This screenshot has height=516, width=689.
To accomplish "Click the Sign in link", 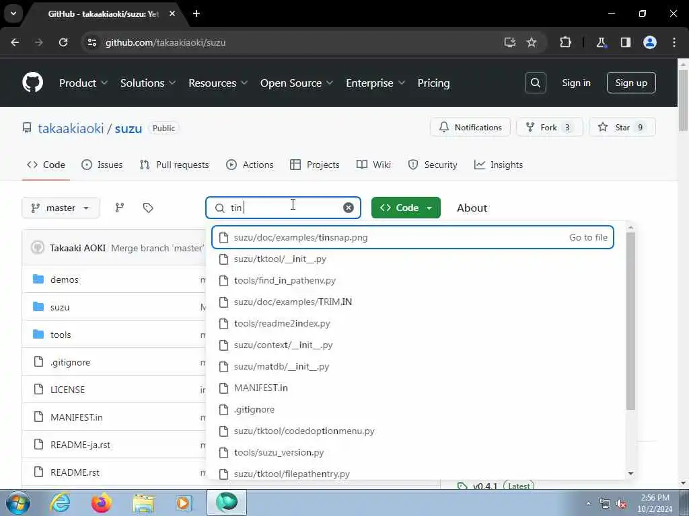I will click(x=576, y=83).
